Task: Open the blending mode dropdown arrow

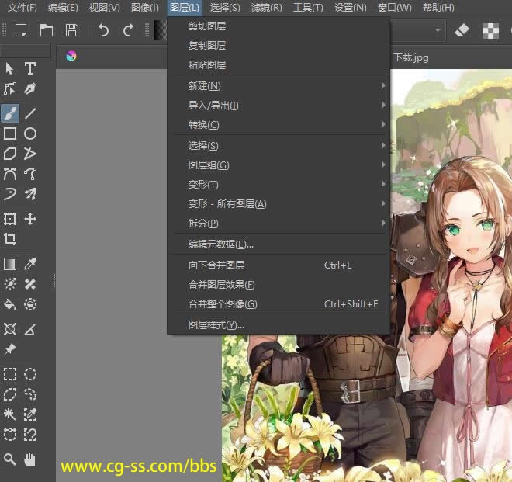Action: [438, 30]
